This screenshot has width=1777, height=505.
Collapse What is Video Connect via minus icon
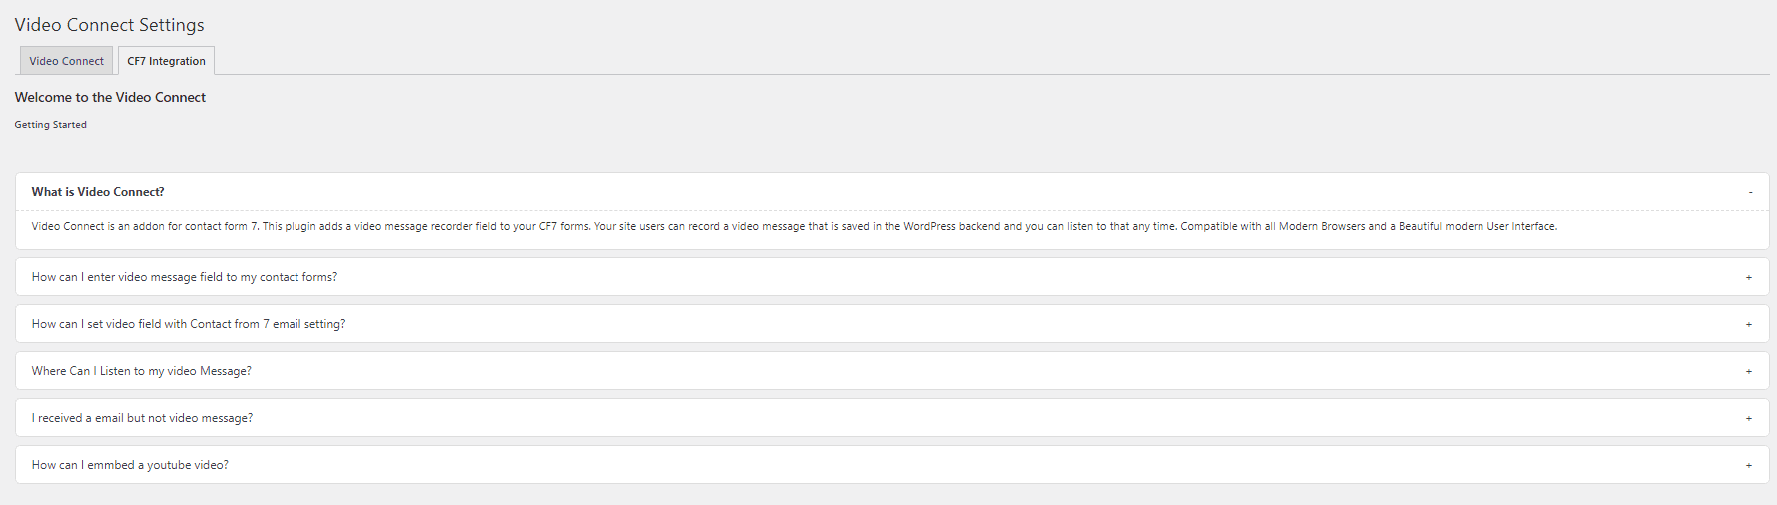tap(1750, 192)
